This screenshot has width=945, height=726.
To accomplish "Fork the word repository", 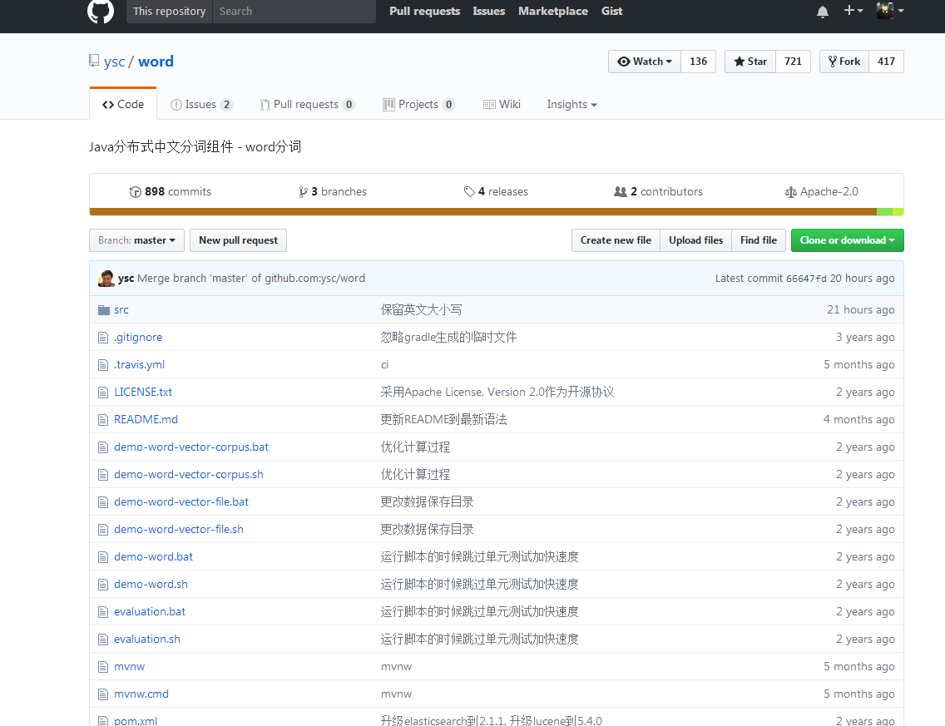I will click(x=844, y=62).
